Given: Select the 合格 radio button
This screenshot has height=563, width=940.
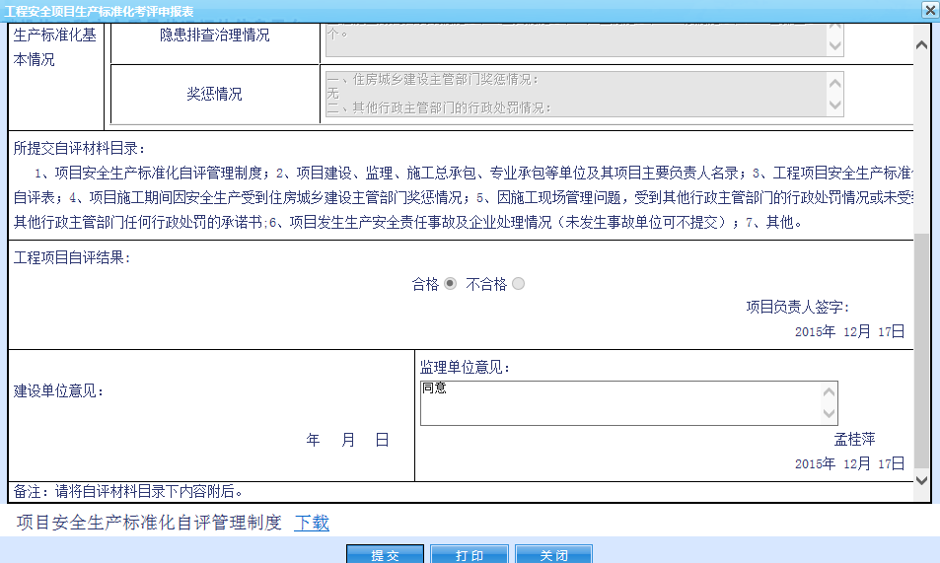Looking at the screenshot, I should [450, 284].
